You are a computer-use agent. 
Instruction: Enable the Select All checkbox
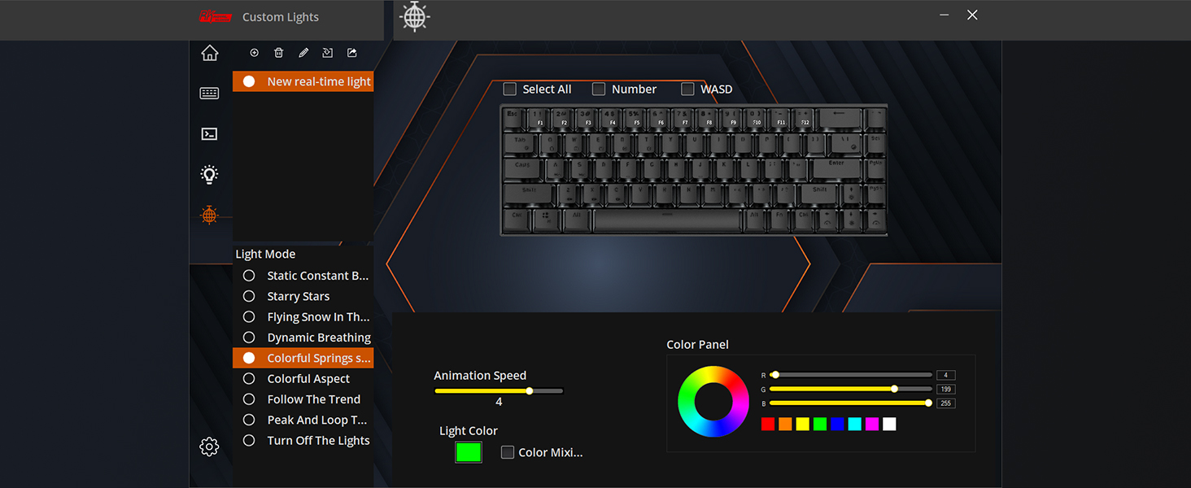(510, 89)
